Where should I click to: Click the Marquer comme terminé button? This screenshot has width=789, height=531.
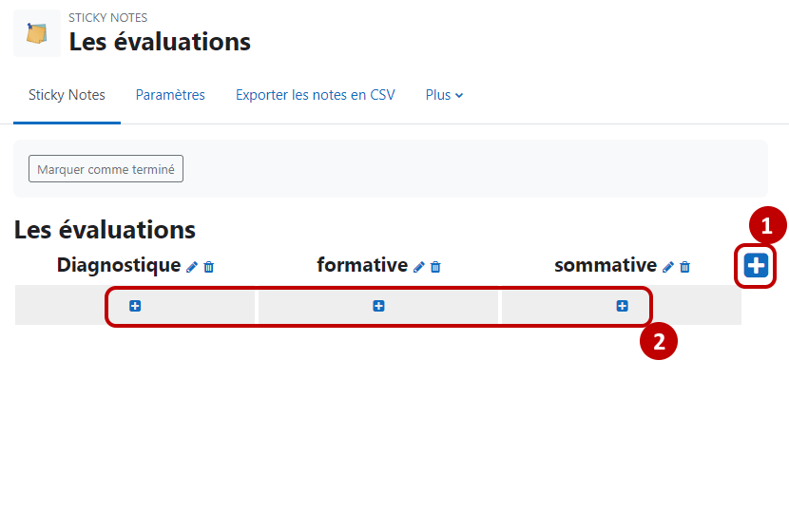pyautogui.click(x=106, y=169)
